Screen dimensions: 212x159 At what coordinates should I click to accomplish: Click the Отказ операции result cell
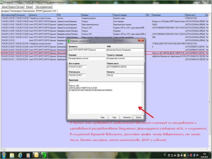(x=129, y=21)
